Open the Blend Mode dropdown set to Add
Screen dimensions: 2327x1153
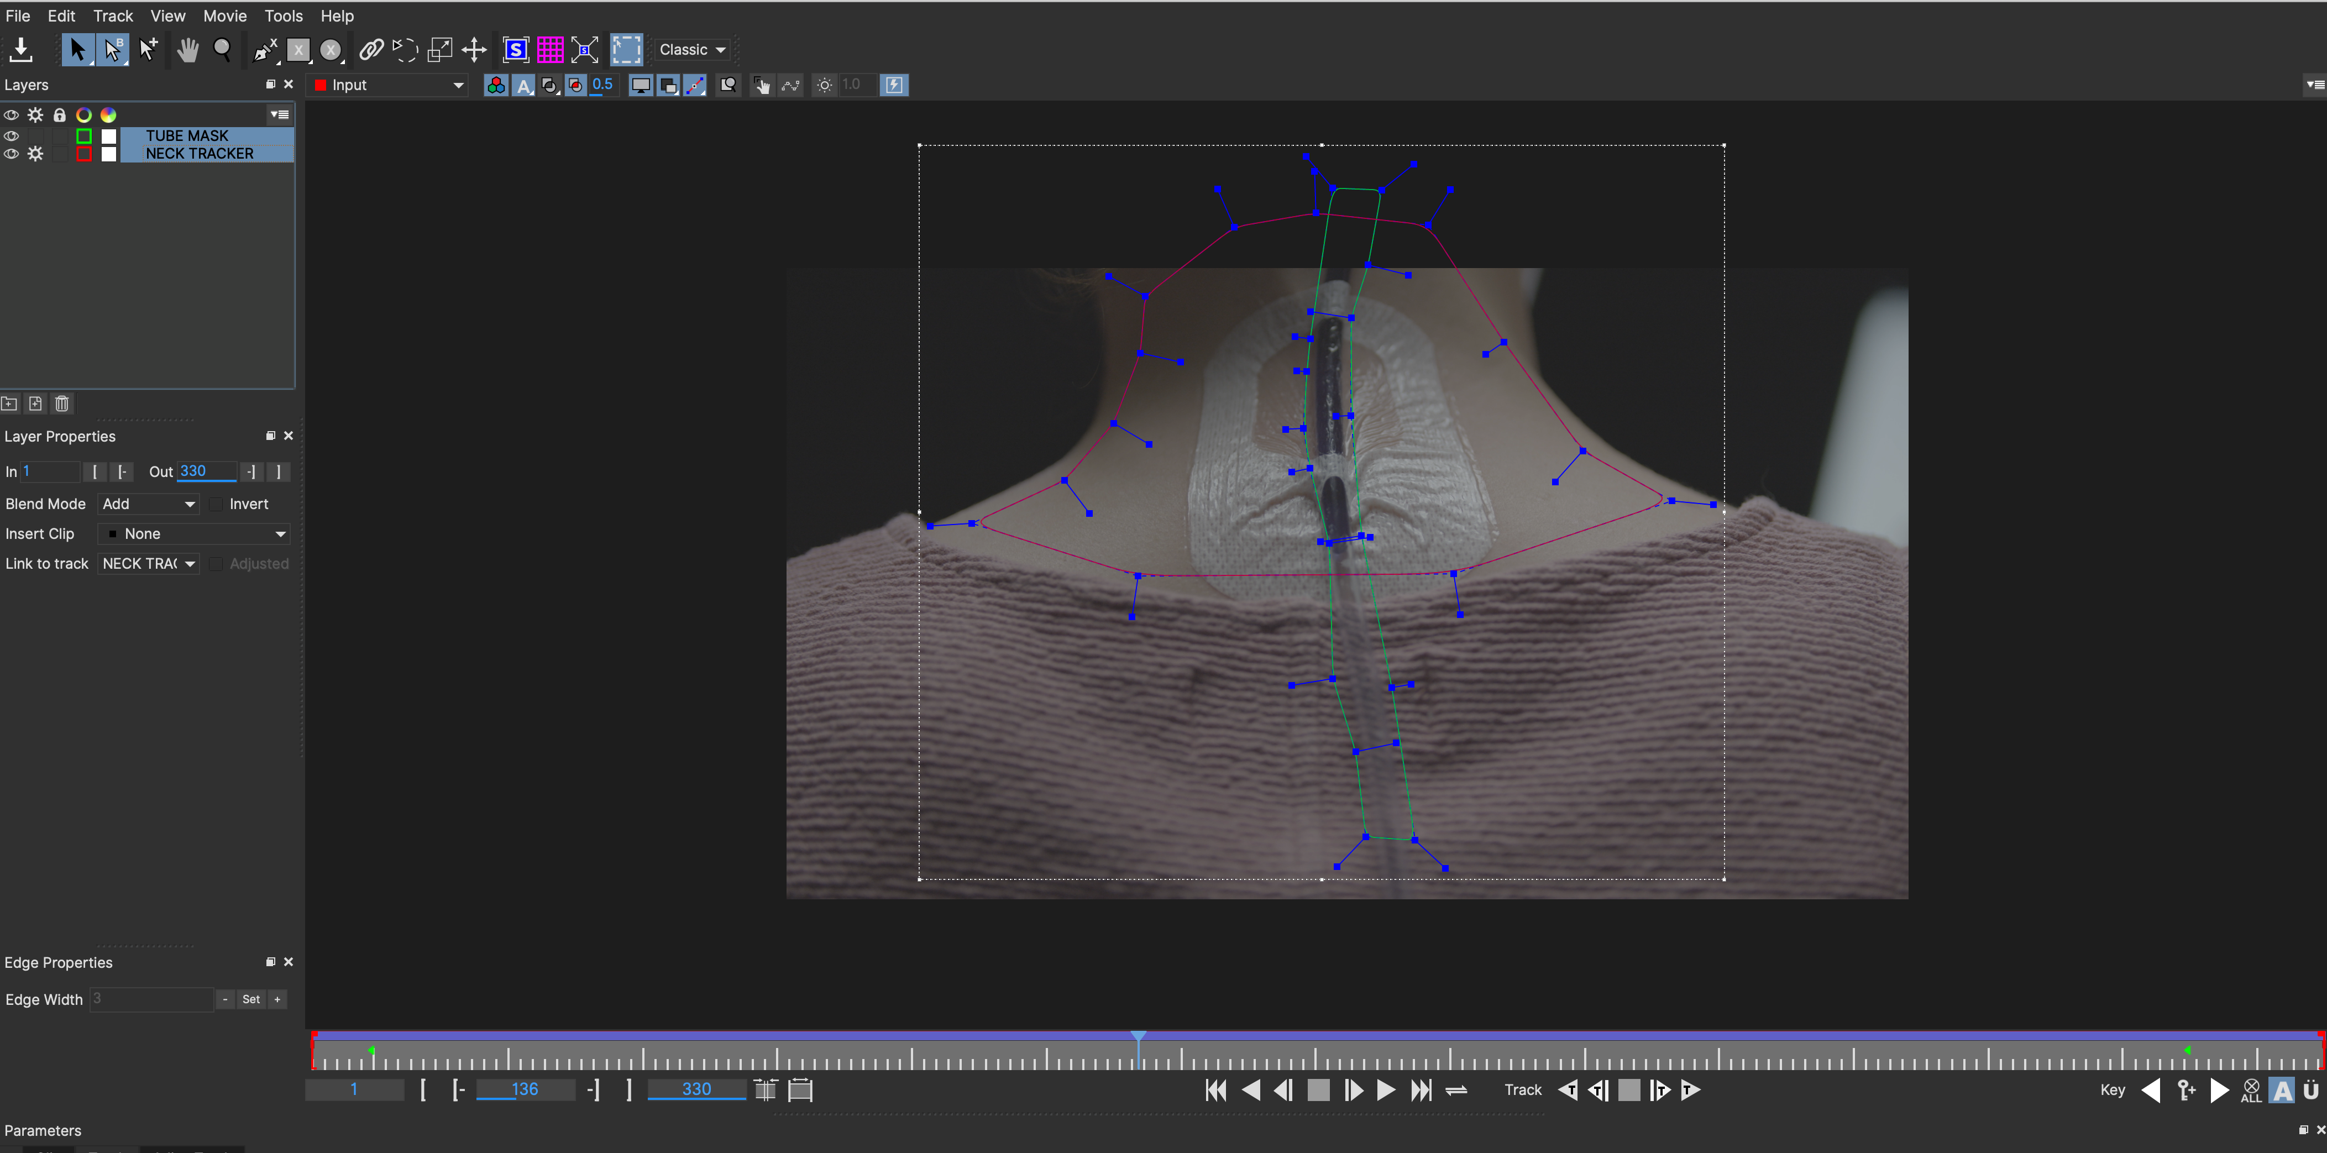coord(147,504)
